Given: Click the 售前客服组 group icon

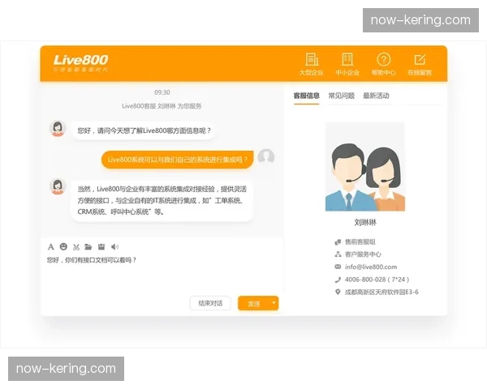Looking at the screenshot, I should tap(338, 242).
